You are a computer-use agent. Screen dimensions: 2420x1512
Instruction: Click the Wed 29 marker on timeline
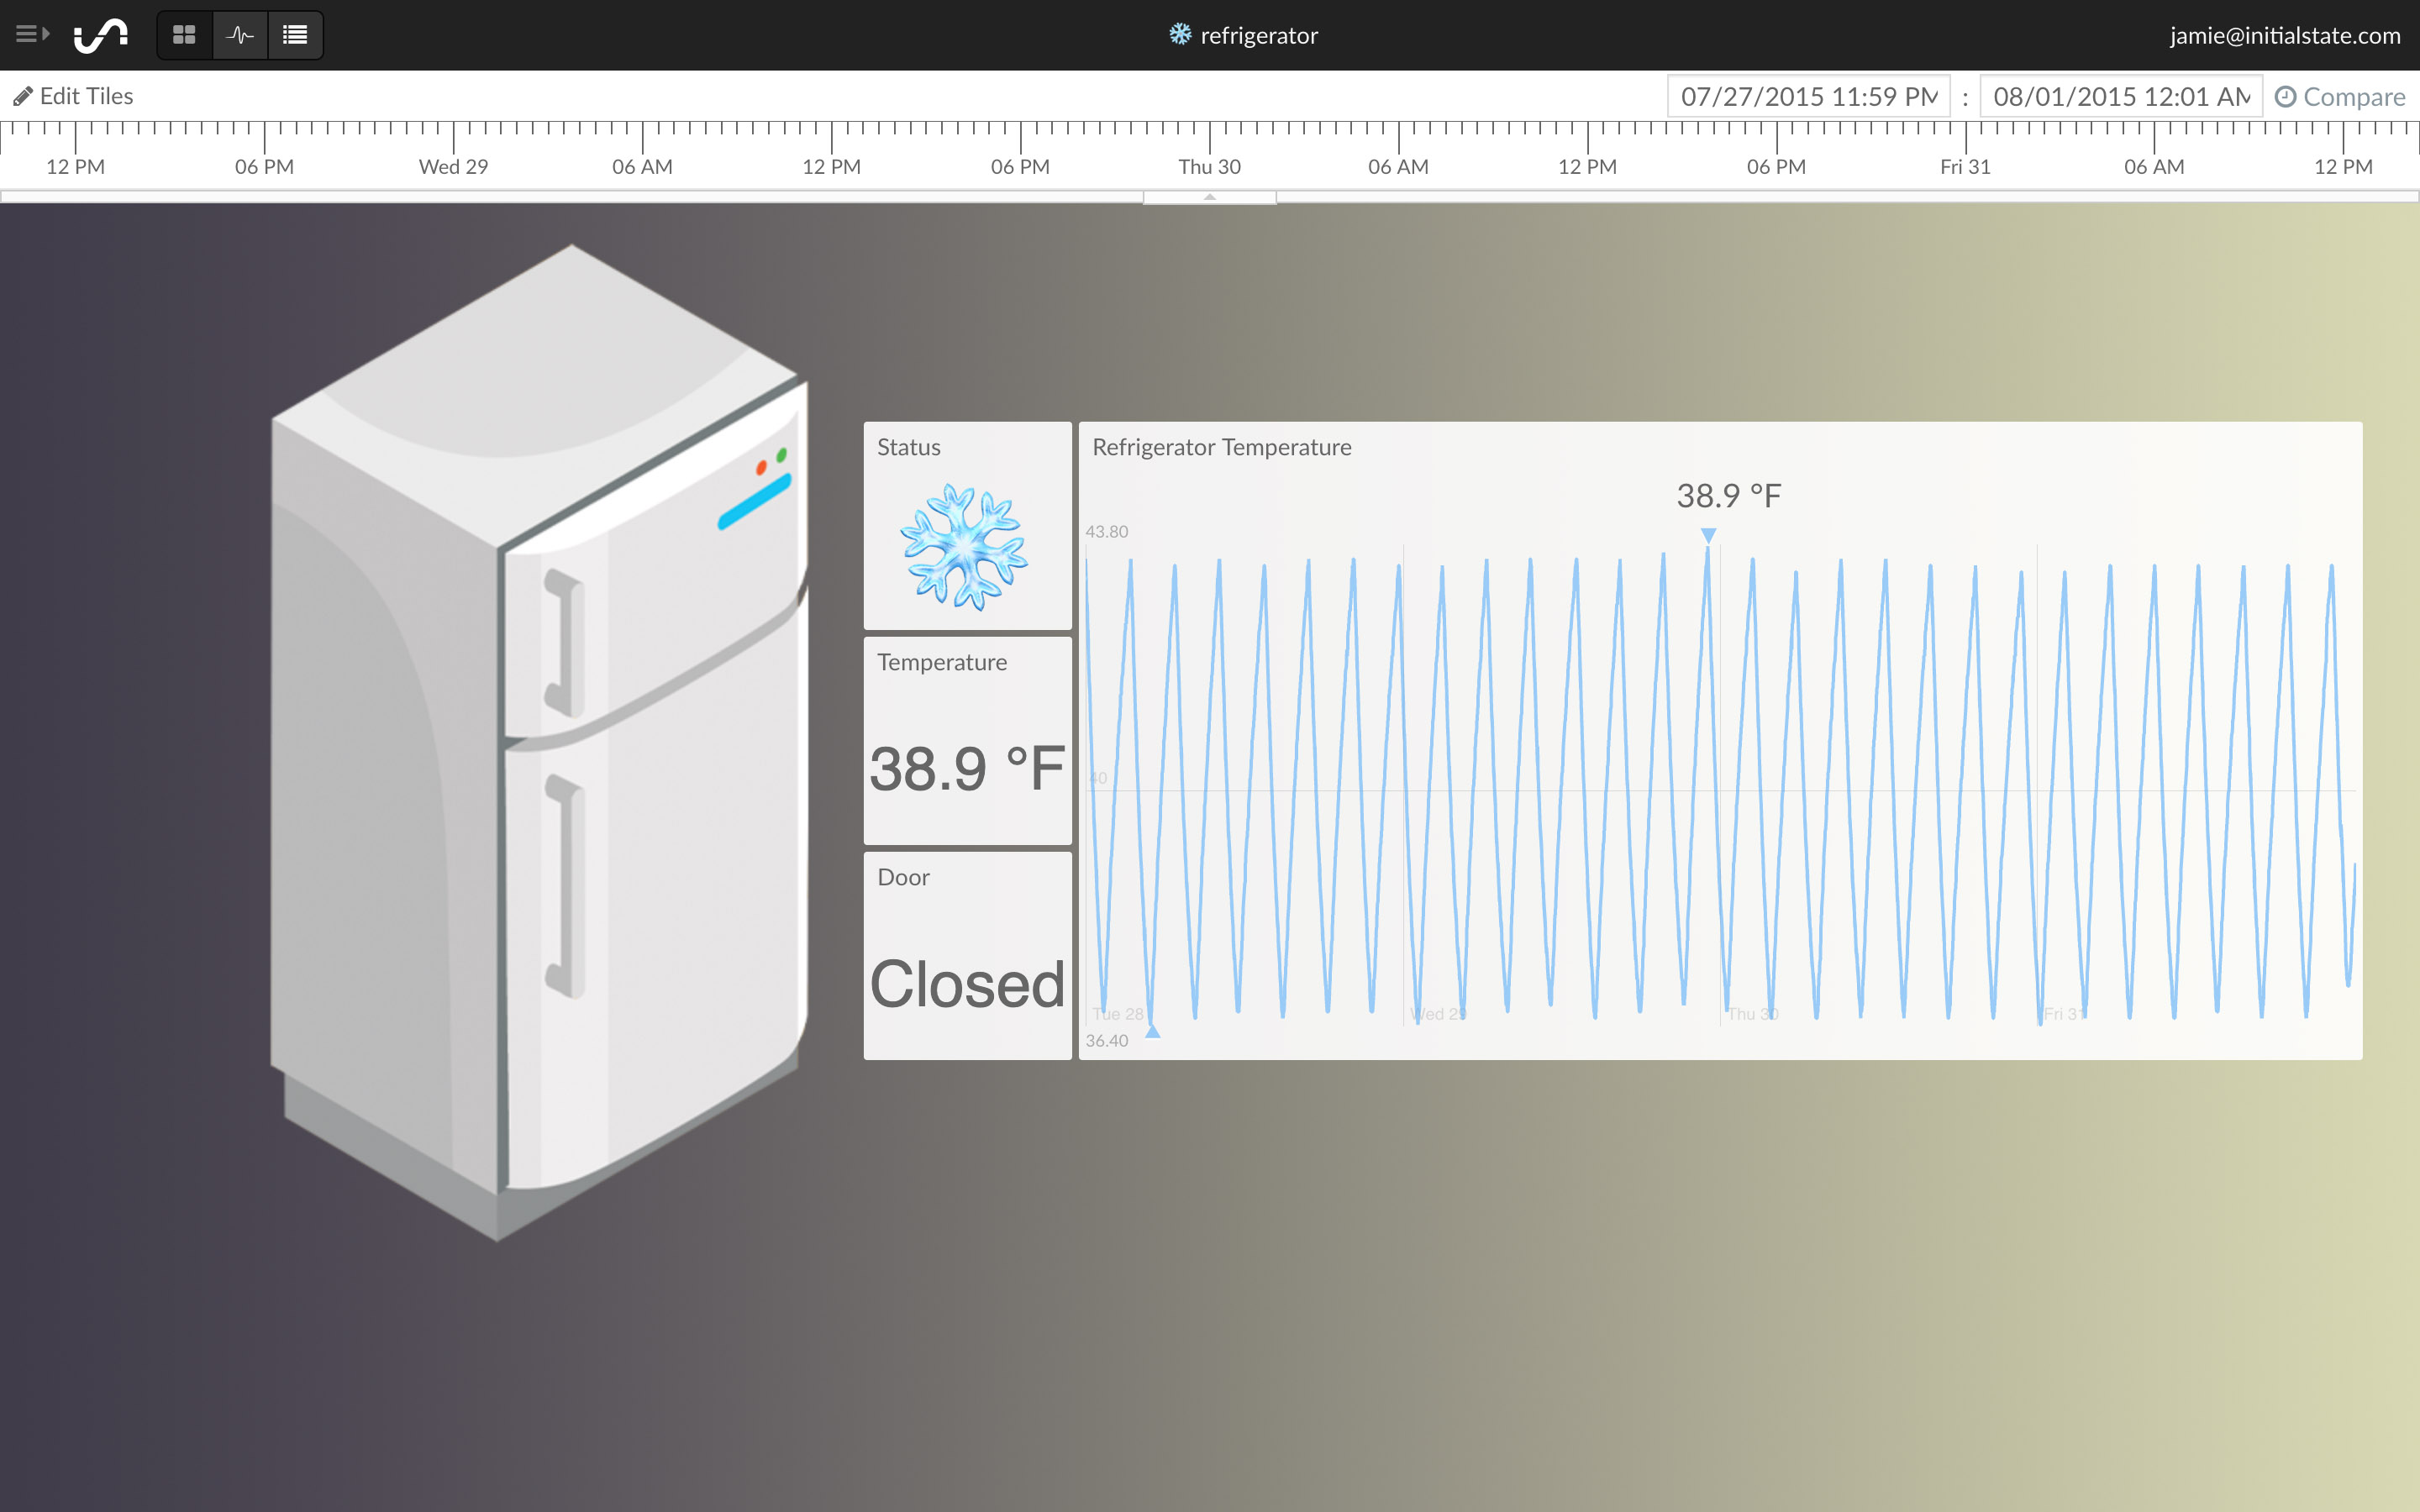(453, 166)
